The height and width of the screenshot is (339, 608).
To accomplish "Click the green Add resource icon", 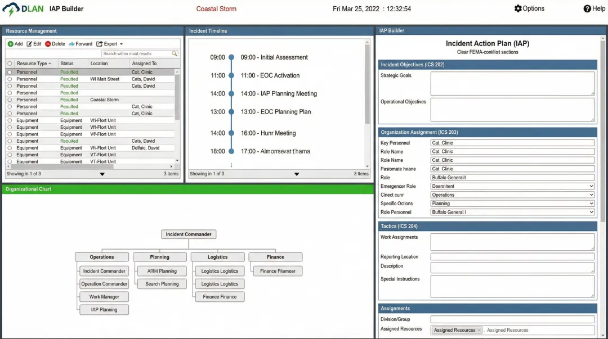I will (11, 44).
